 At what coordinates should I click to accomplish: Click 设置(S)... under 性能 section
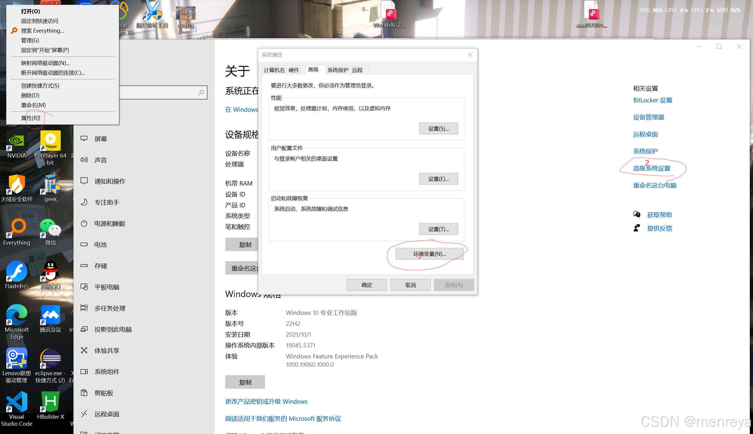point(438,129)
